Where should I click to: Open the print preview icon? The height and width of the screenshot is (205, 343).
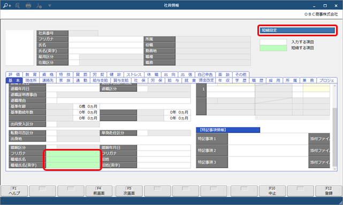[18, 5]
